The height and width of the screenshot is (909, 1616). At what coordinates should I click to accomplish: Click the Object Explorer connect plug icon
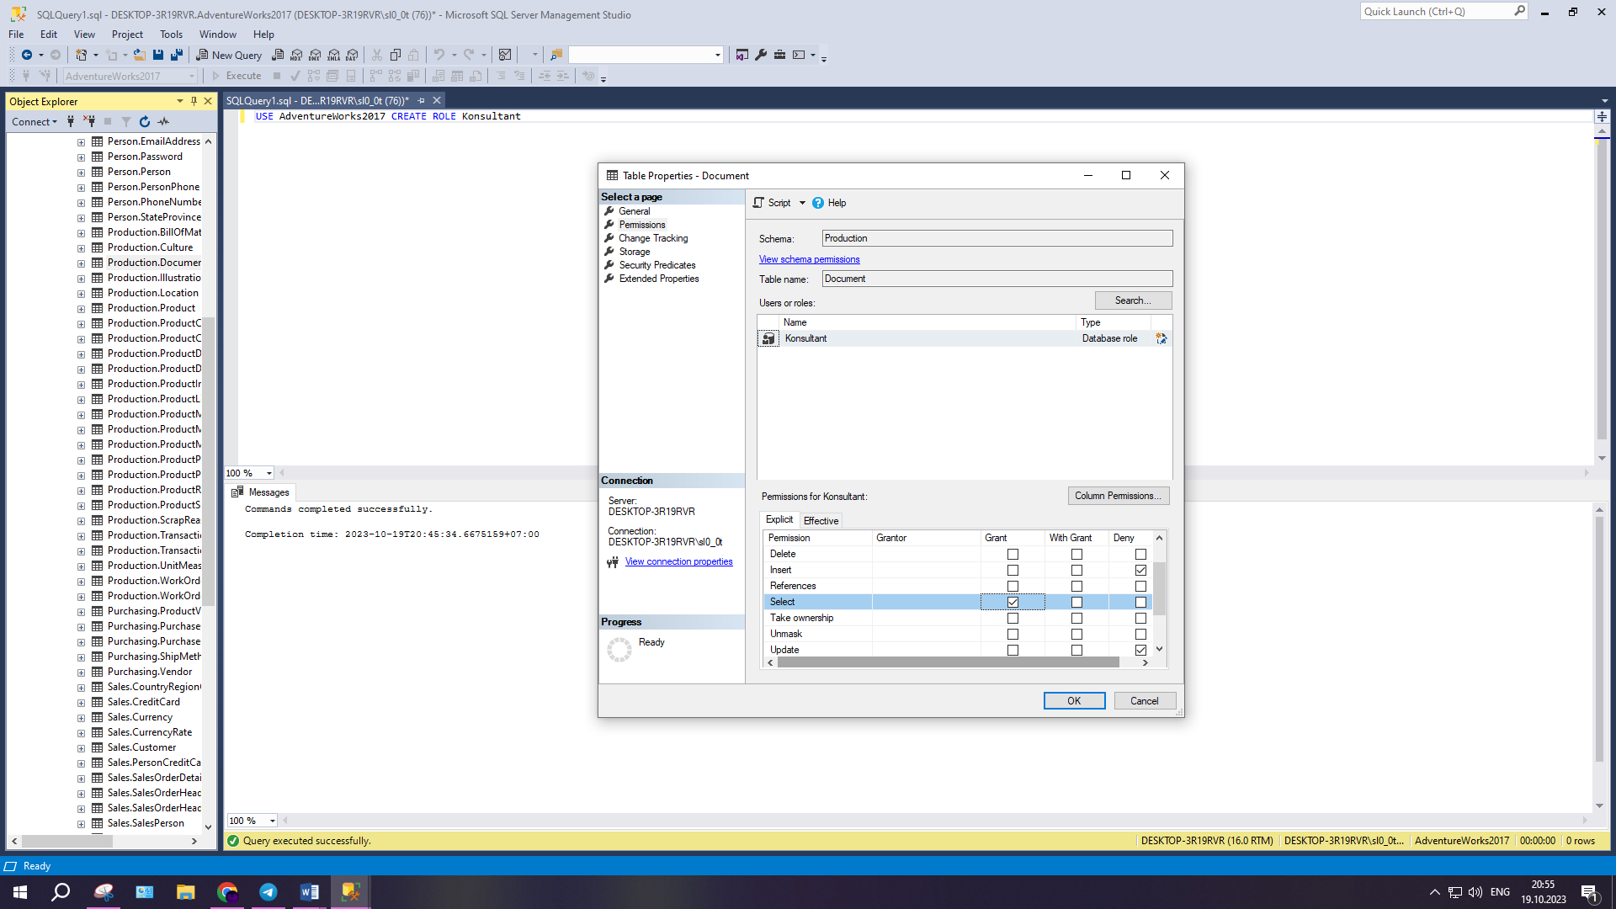[71, 121]
